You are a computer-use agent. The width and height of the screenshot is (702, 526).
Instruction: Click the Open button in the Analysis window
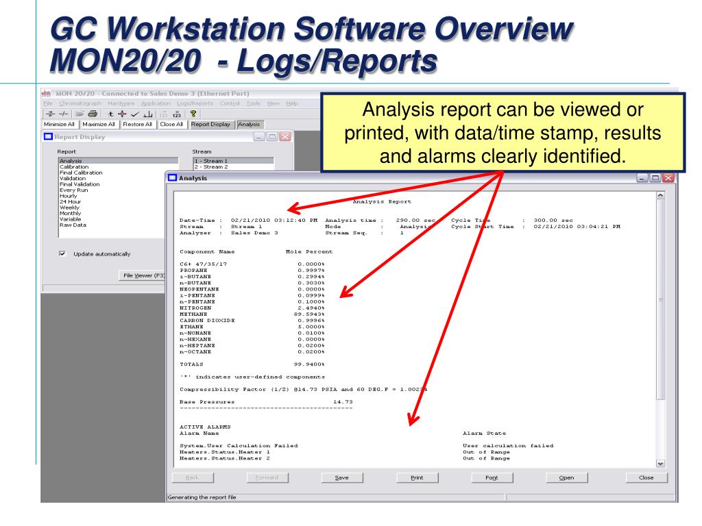click(x=566, y=477)
